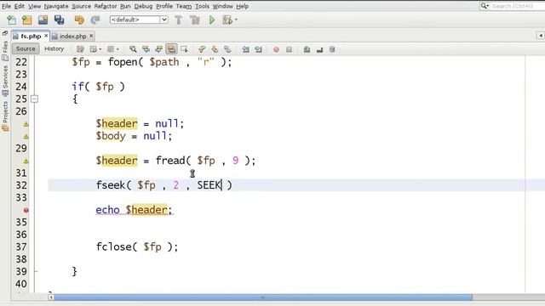Click the Find Selection magnifier icon
Viewport: 545px width, 306px height.
point(133,49)
